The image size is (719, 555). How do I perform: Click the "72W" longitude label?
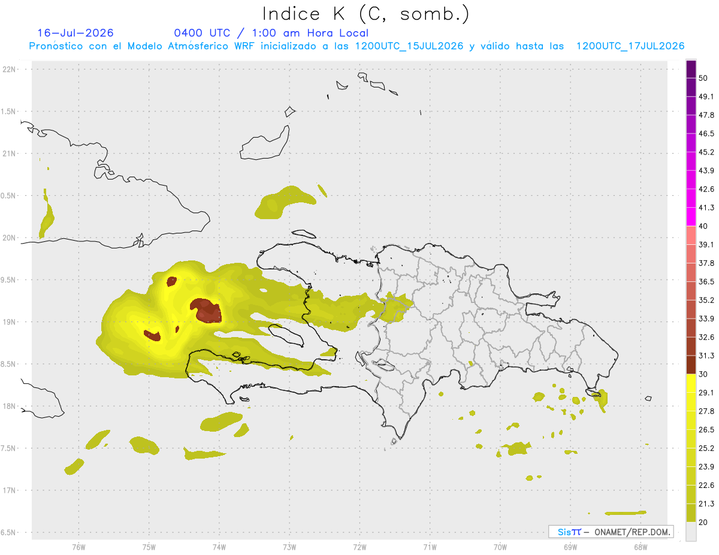pyautogui.click(x=359, y=547)
